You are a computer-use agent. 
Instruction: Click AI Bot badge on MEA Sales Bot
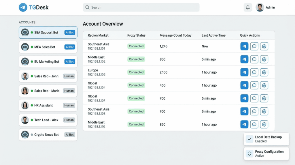pos(70,47)
